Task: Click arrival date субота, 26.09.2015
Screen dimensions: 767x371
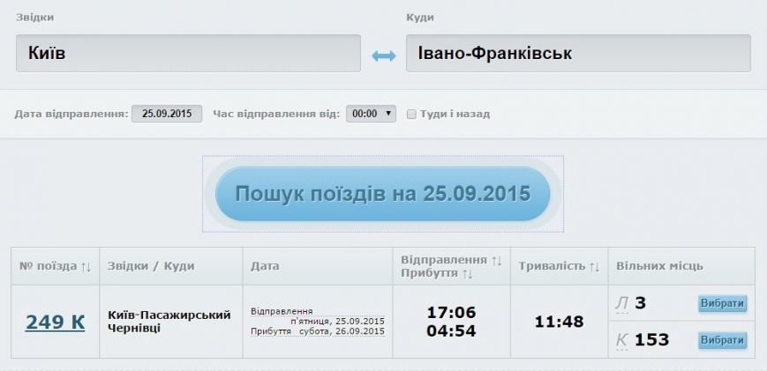Action: [342, 331]
